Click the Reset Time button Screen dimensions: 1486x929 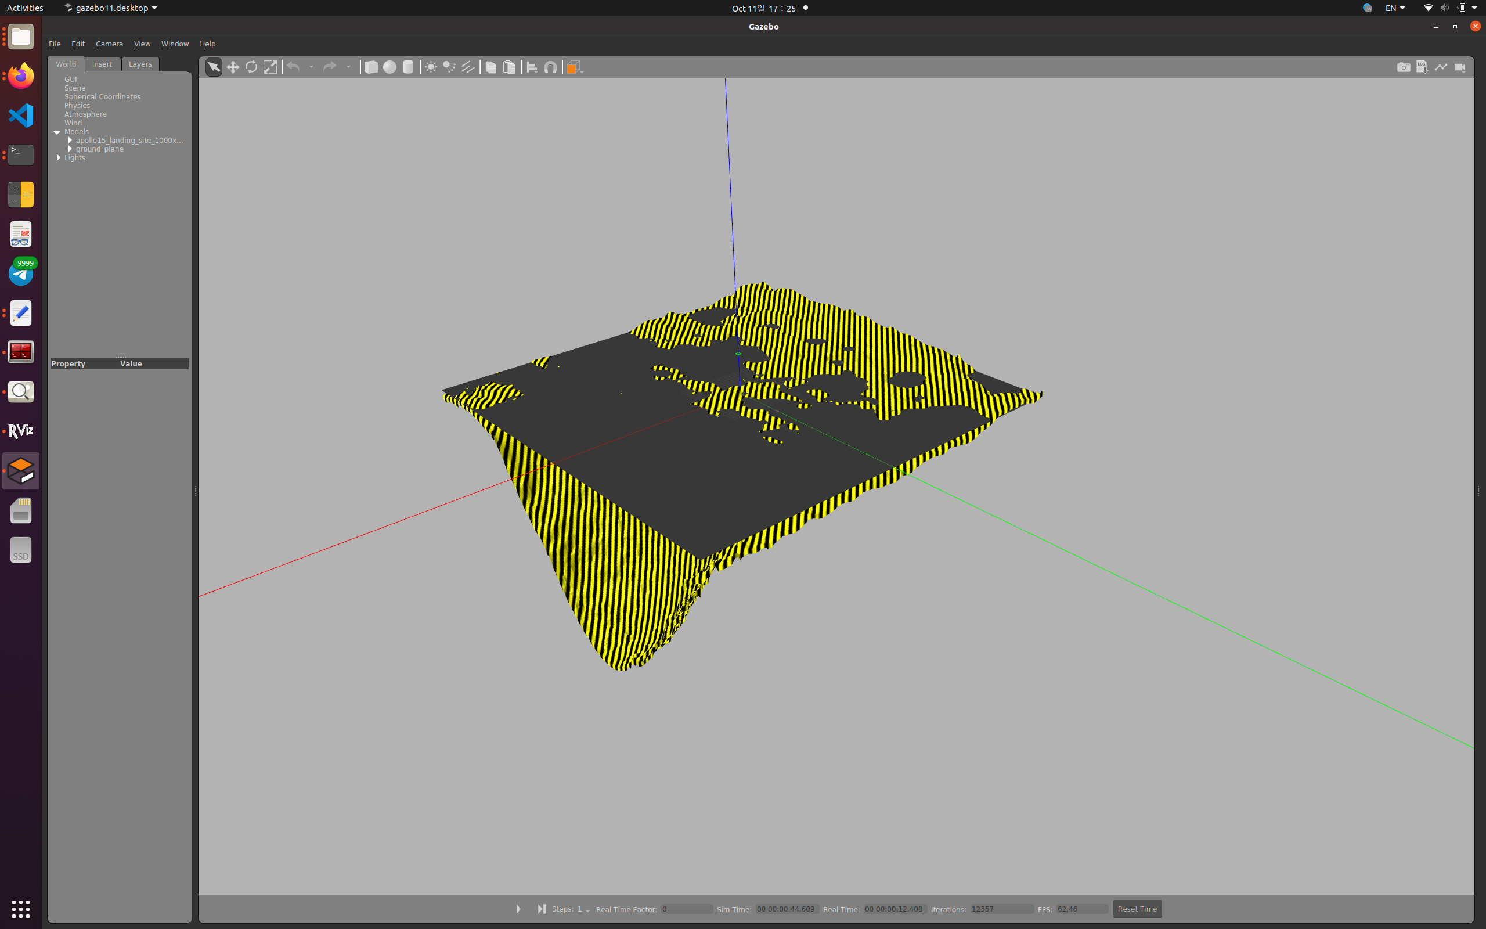pyautogui.click(x=1137, y=909)
